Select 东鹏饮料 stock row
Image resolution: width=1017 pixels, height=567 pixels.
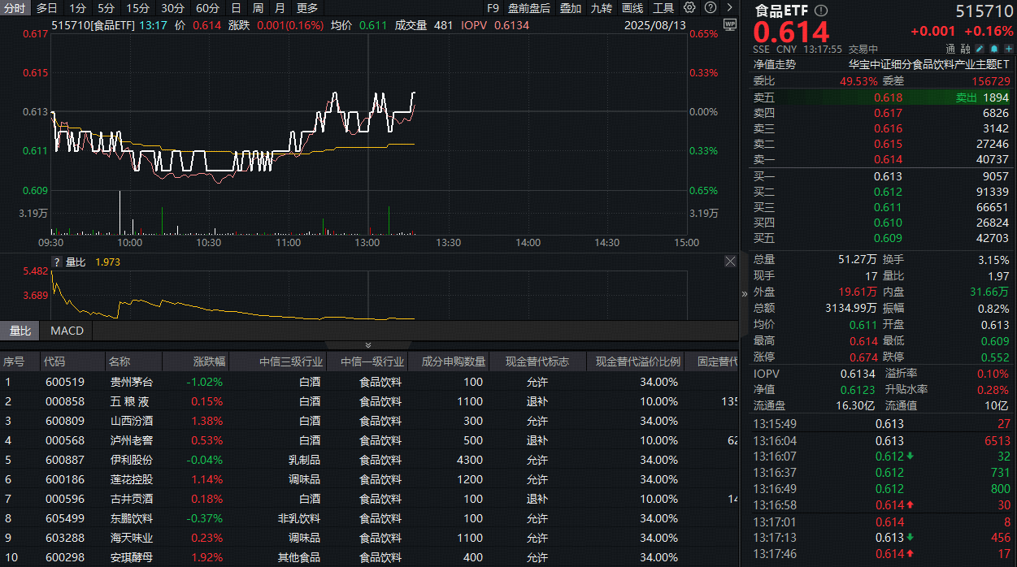tap(370, 518)
